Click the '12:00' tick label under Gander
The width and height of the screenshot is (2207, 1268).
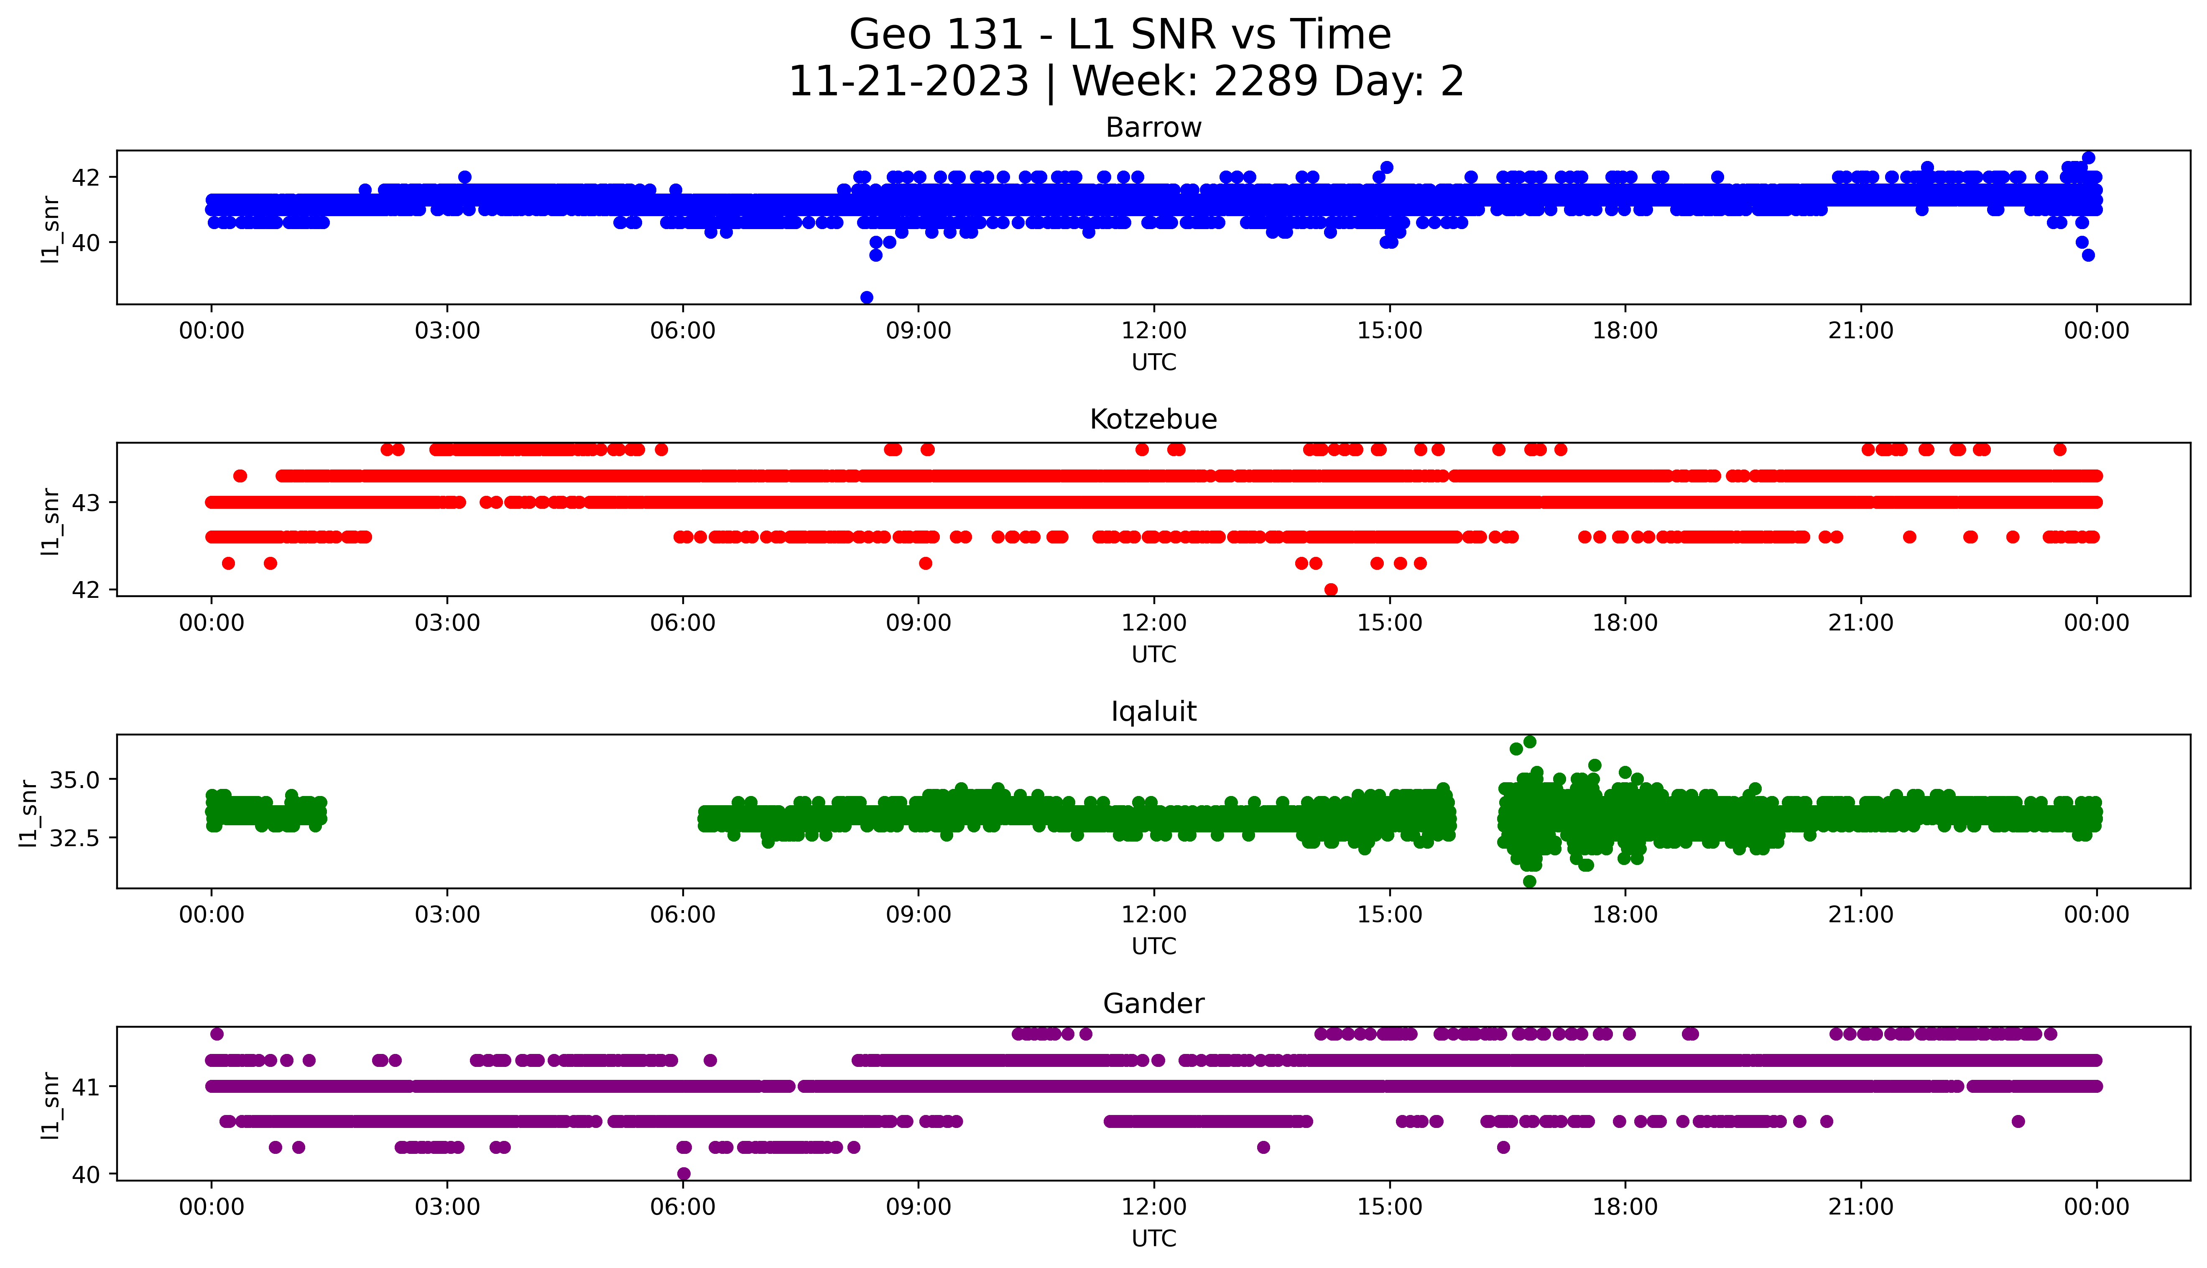pyautogui.click(x=1154, y=1207)
